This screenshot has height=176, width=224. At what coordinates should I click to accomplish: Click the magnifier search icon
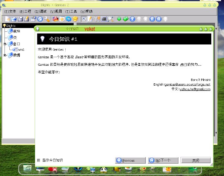(111, 19)
